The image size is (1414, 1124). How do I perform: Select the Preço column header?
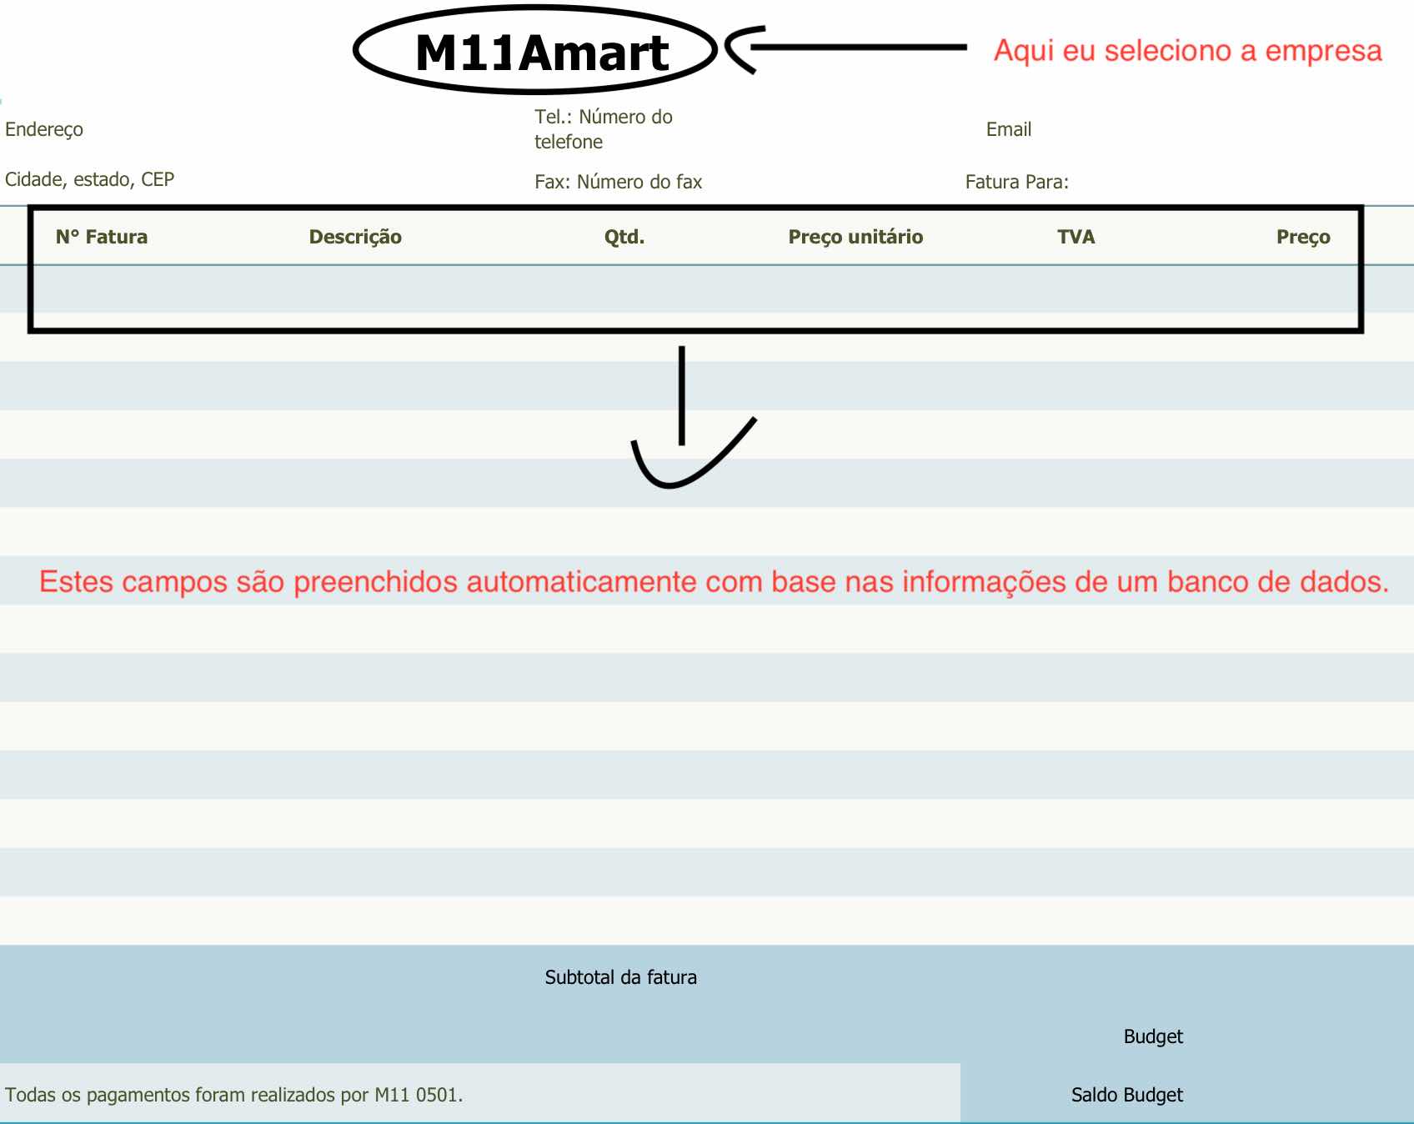coord(1303,237)
